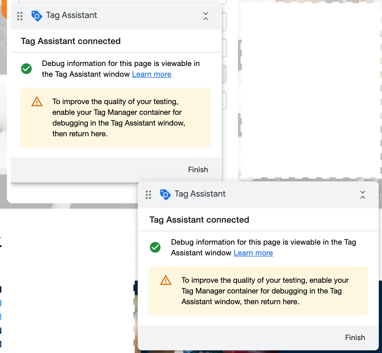
Task: Collapse the lower Tag Assistant popup with chevron
Action: [362, 195]
